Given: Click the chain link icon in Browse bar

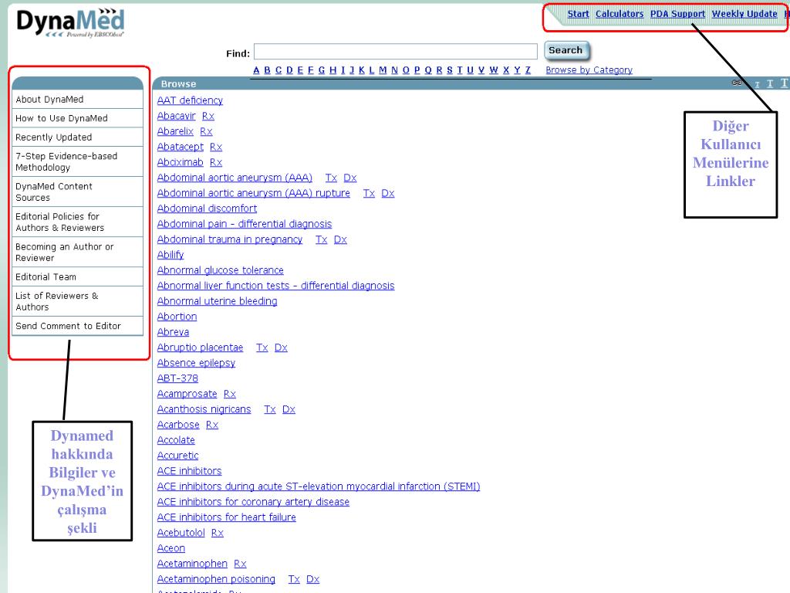Looking at the screenshot, I should pos(737,83).
